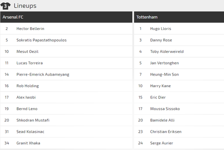
Task: Choose Lucas Torreira from Arsenal lineup
Action: [30, 63]
